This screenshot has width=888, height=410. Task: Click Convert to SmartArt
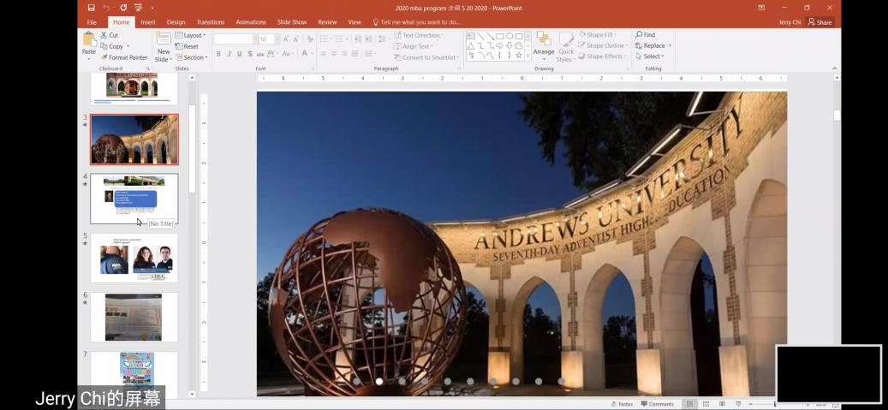click(426, 57)
